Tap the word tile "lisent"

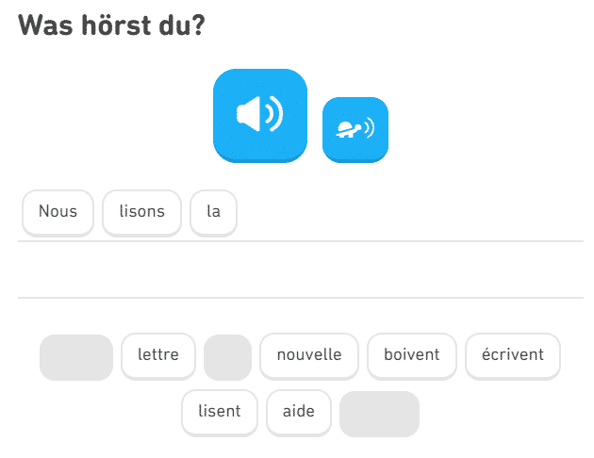pyautogui.click(x=220, y=412)
